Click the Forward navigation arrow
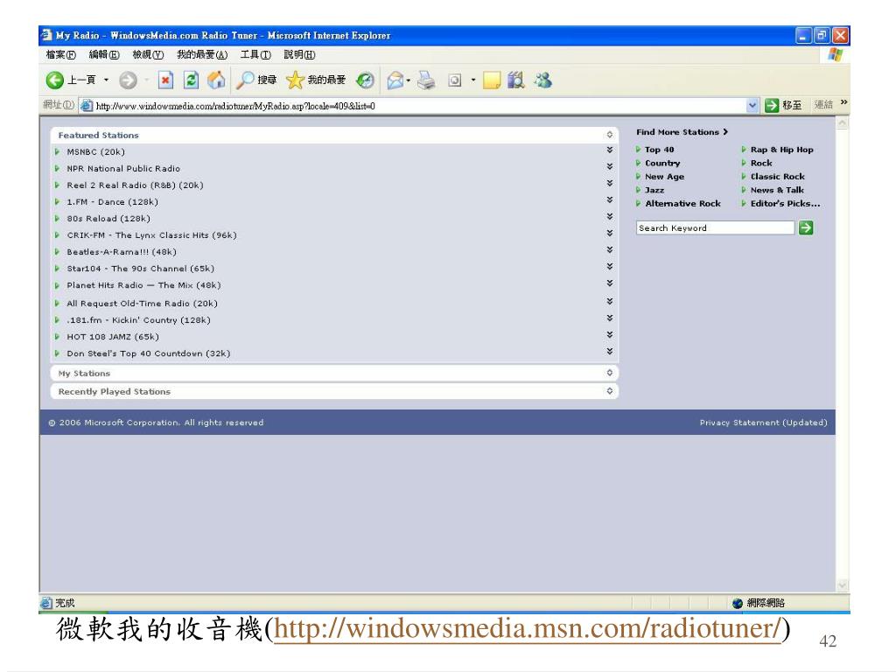The width and height of the screenshot is (896, 672). point(128,80)
